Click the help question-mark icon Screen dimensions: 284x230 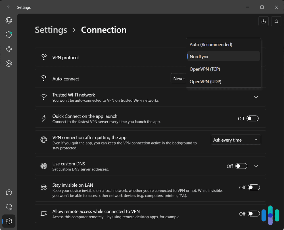pos(9,192)
